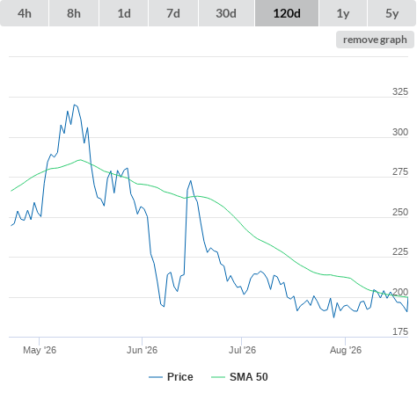The height and width of the screenshot is (400, 417).
Task: Click the remove graph button
Action: (x=375, y=40)
